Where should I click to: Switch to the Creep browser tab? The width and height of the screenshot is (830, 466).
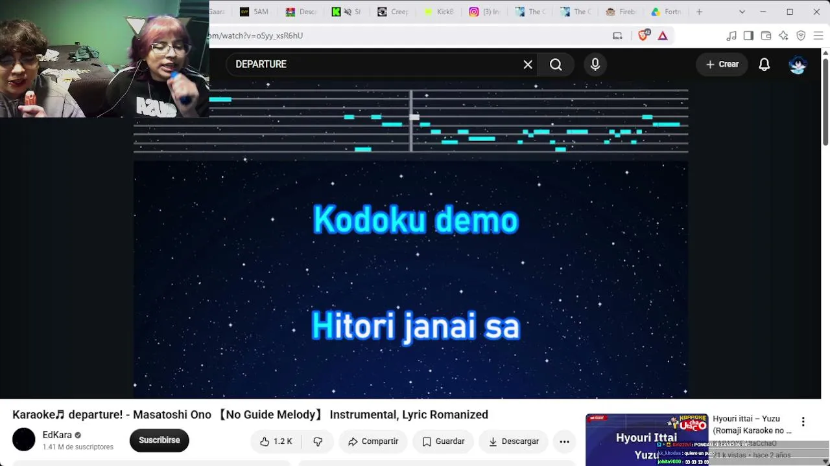(392, 12)
